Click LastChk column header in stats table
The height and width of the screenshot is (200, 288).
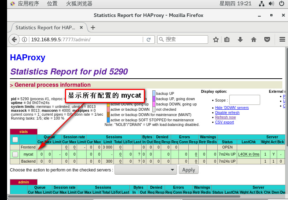[x=249, y=142]
